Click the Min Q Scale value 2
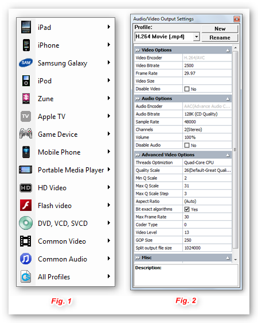258x323 pixels. (x=207, y=178)
